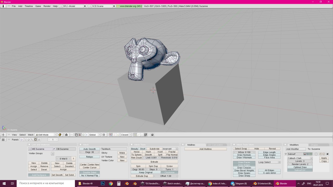The height and width of the screenshot is (187, 333).
Task: Select the translate manipulator triangle icon
Action: tap(80, 135)
